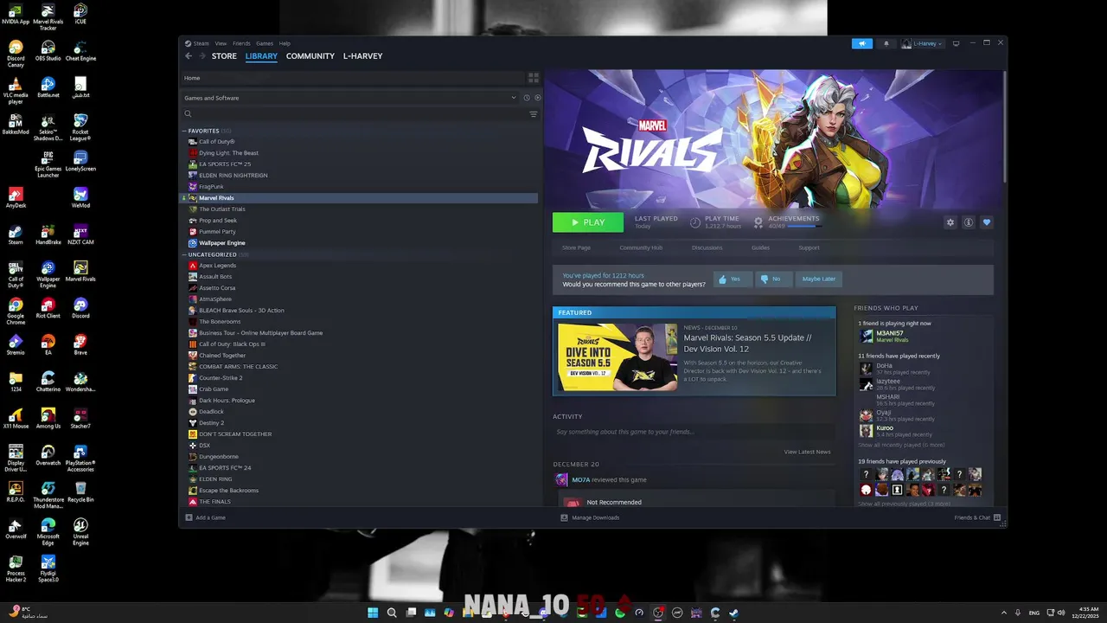Open OBS Studio desktop shortcut

point(48,50)
